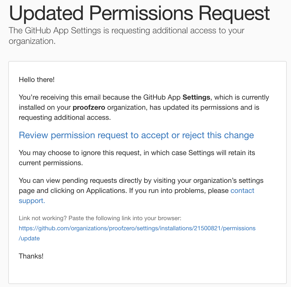Screen dimensions: 291x287
Task: Click the '/update' continuation of the URL
Action: point(29,238)
